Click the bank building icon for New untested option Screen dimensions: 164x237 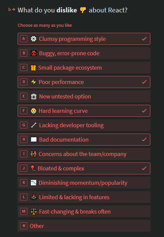[34, 96]
